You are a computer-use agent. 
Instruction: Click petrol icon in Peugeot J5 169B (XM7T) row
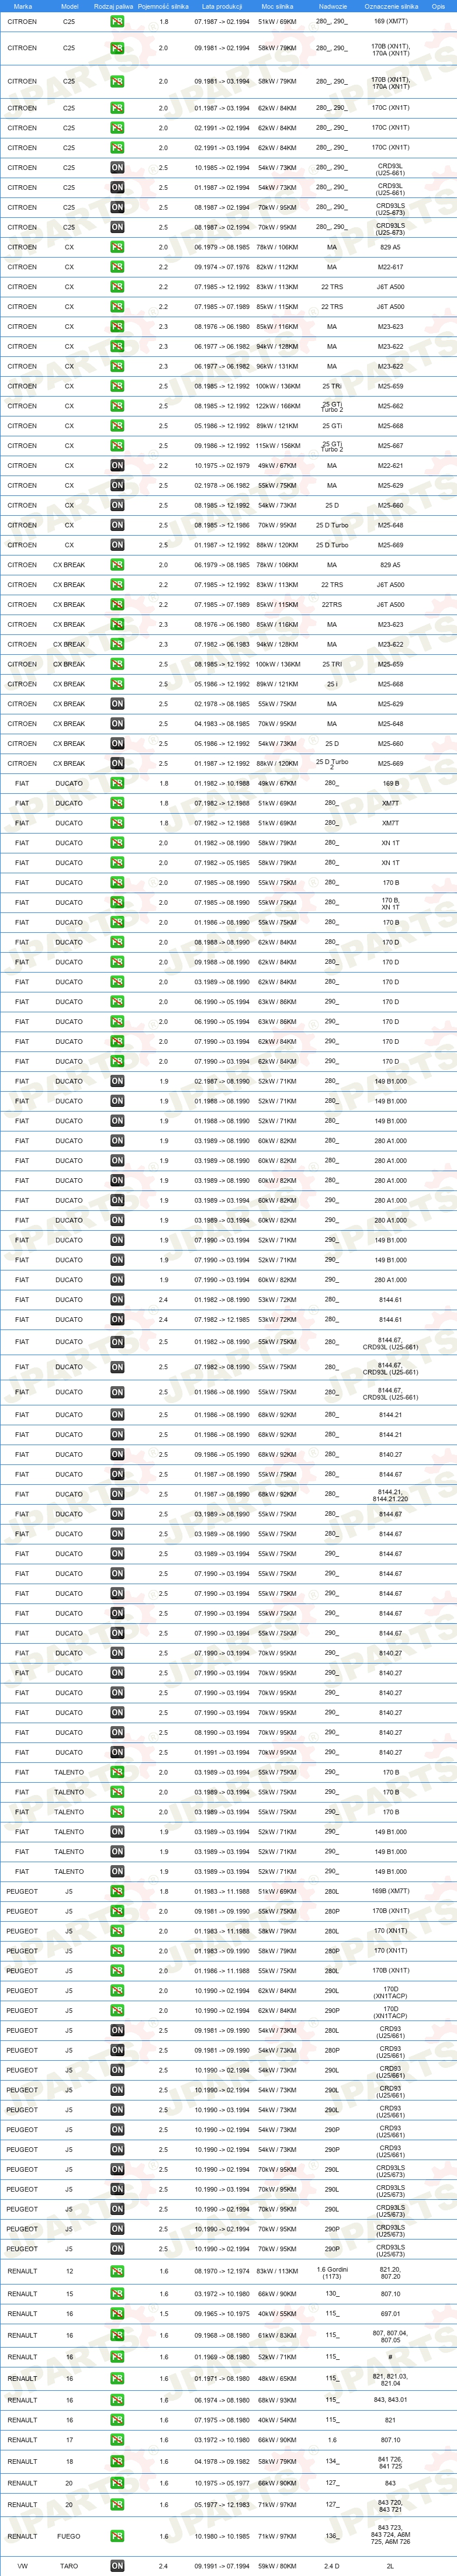pyautogui.click(x=117, y=1892)
